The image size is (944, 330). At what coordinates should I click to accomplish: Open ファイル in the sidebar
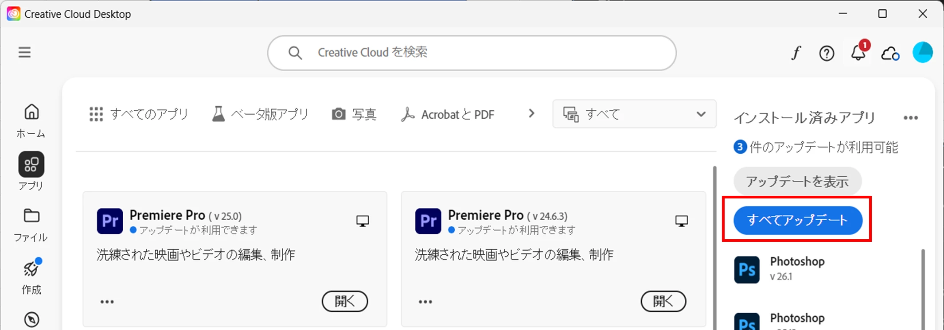point(31,225)
